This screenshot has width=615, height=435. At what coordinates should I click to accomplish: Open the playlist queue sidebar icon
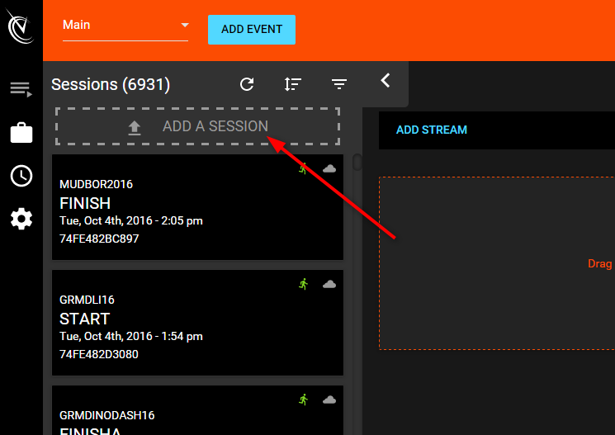(21, 89)
